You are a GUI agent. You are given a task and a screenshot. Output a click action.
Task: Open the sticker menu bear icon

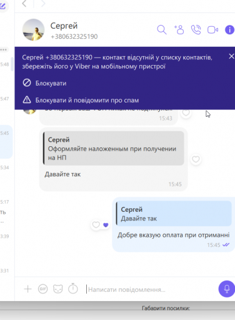point(57,289)
